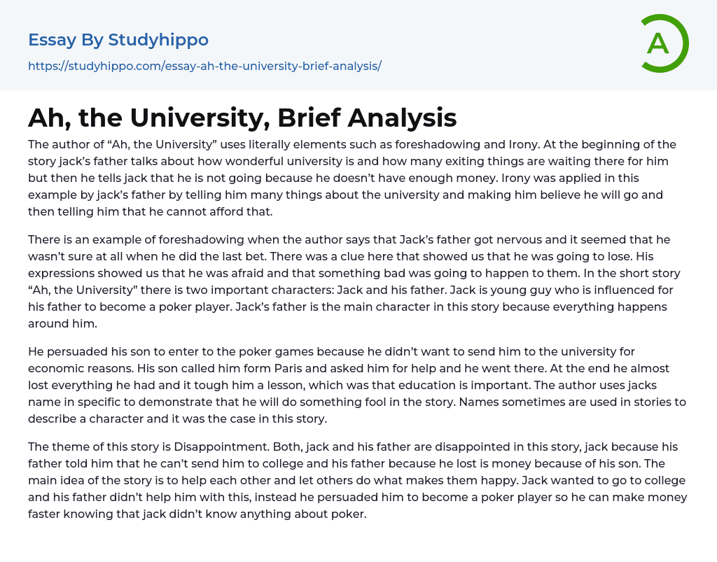Viewport: 717px width, 562px height.
Task: Open the studyhippo.com essay URL link
Action: [204, 66]
